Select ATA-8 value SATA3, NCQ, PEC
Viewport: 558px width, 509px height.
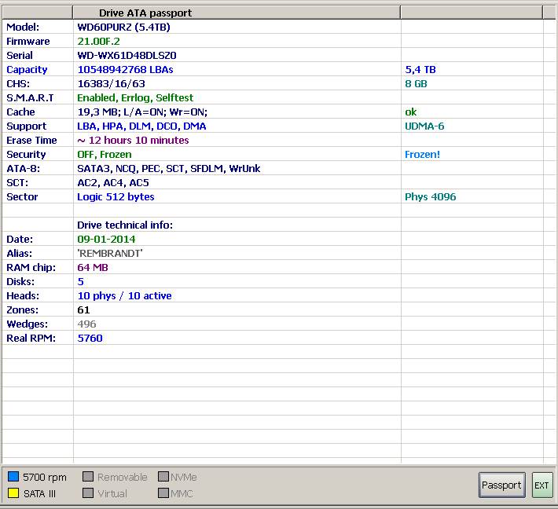pos(169,169)
